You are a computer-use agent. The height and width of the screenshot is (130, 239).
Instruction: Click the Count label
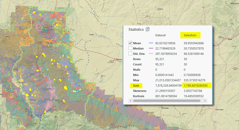click(x=137, y=64)
